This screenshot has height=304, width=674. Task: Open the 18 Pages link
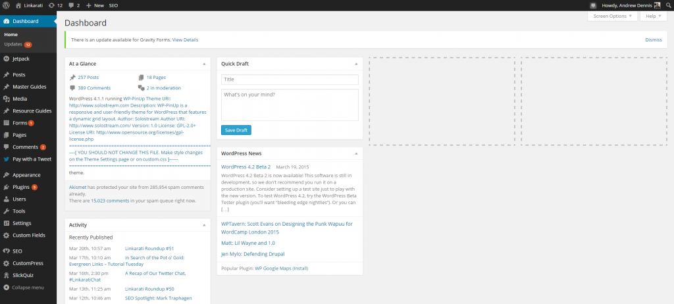click(x=156, y=78)
